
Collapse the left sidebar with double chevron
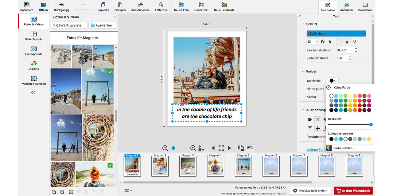coord(33,92)
